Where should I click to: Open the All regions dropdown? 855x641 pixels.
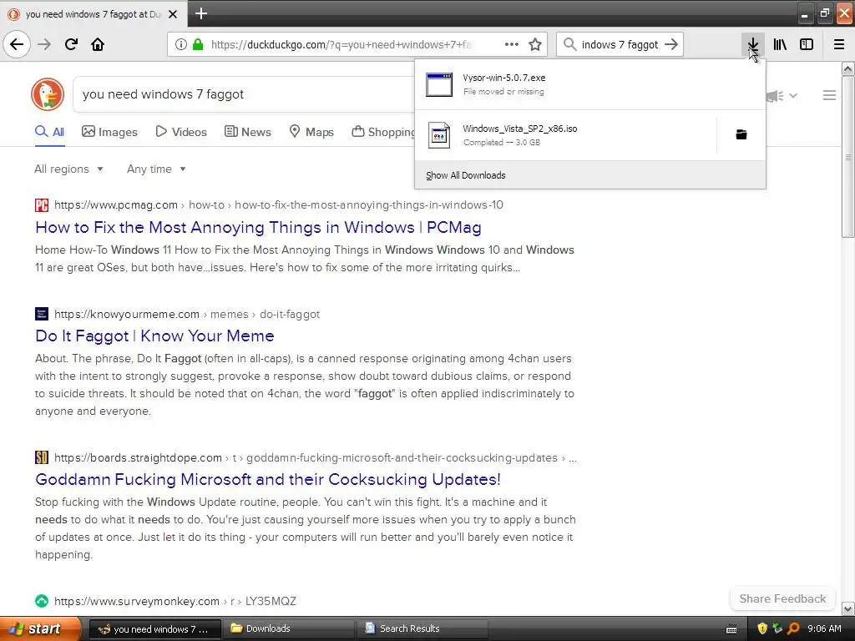coord(68,169)
